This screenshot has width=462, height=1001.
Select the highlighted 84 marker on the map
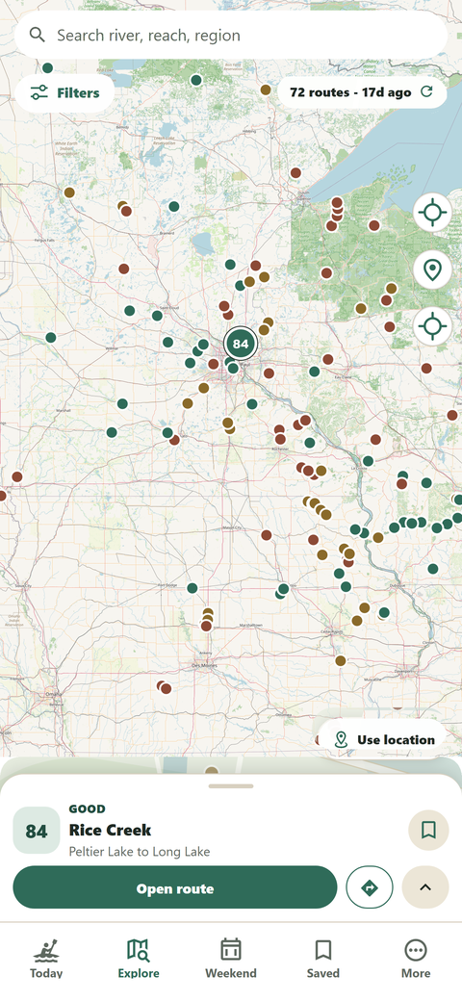[x=241, y=345]
